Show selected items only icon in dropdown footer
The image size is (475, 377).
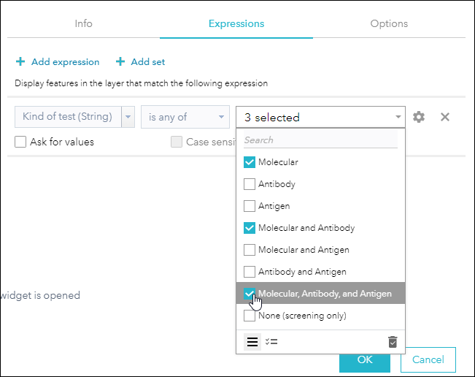click(x=271, y=342)
